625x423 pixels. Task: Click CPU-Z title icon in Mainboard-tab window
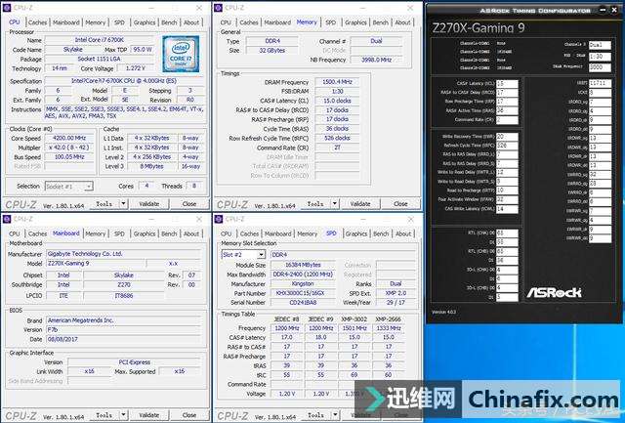coord(8,219)
